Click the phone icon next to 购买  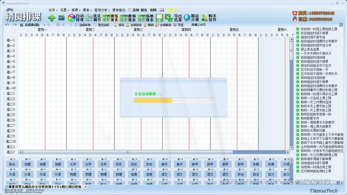coord(295,13)
